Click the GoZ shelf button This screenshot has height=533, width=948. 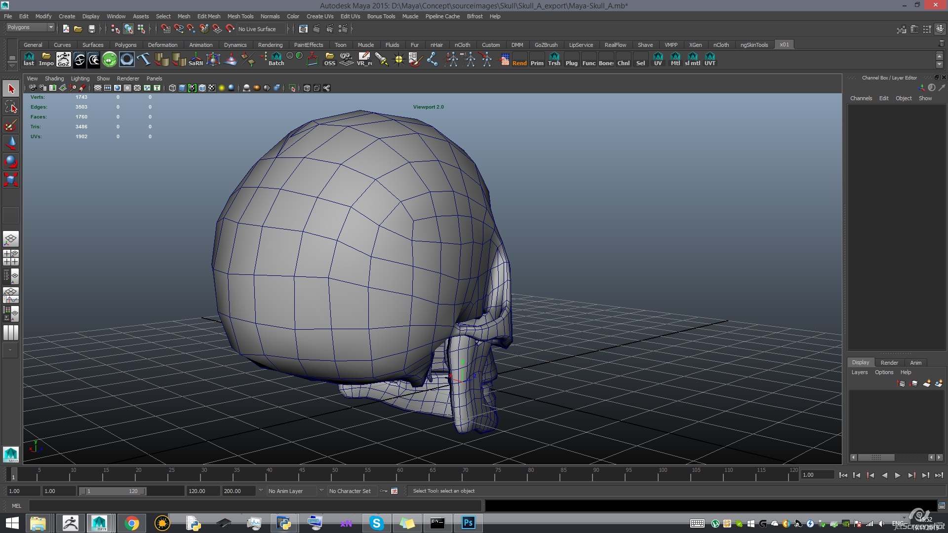click(63, 59)
